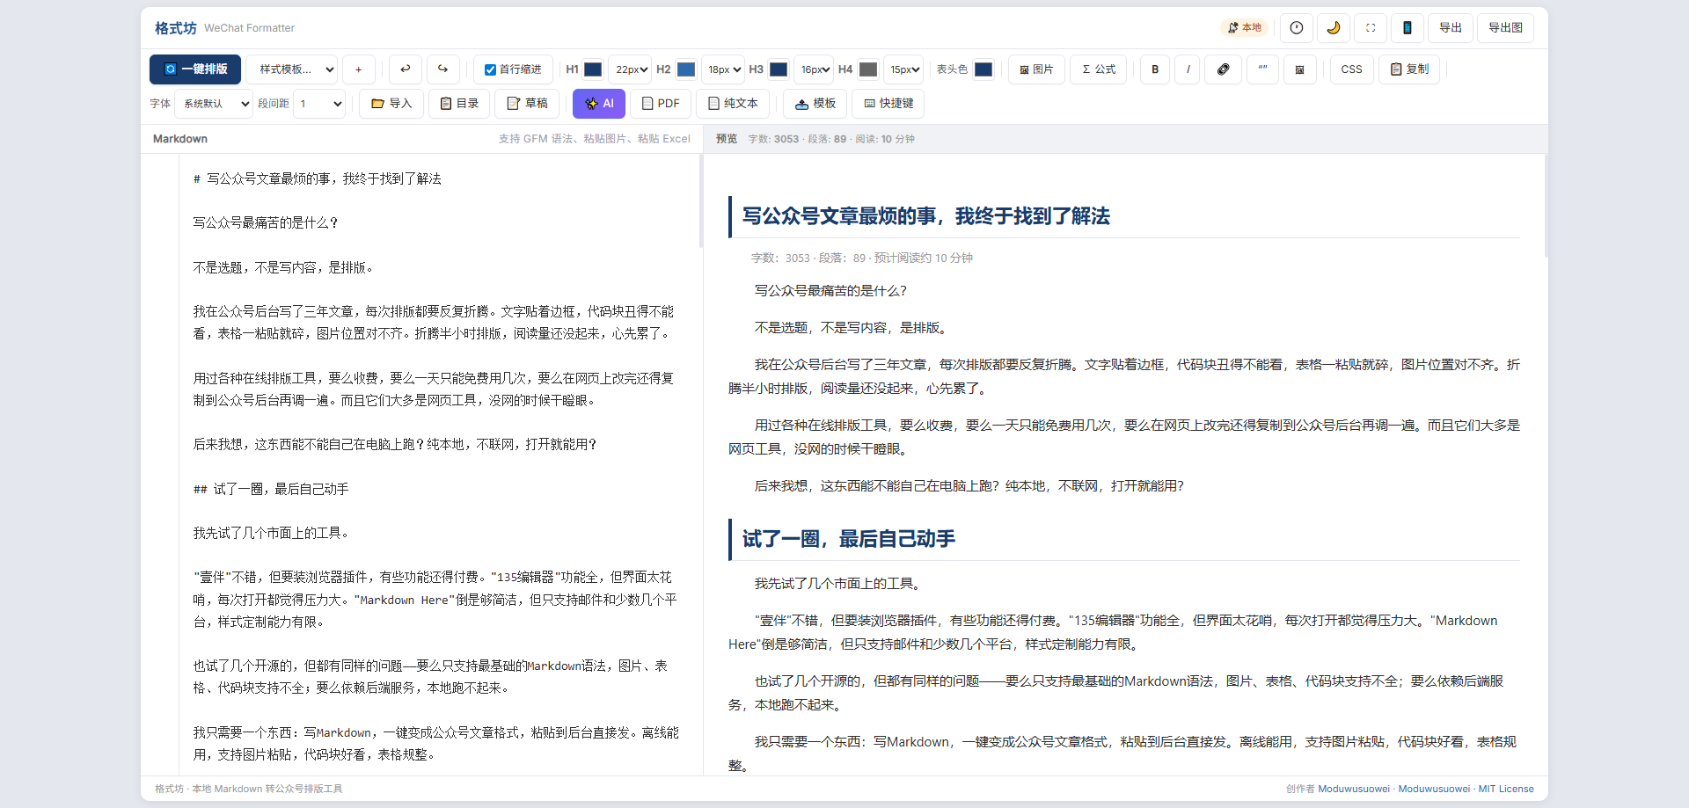Click the 导入 import folder button
The image size is (1689, 808).
pyautogui.click(x=391, y=104)
